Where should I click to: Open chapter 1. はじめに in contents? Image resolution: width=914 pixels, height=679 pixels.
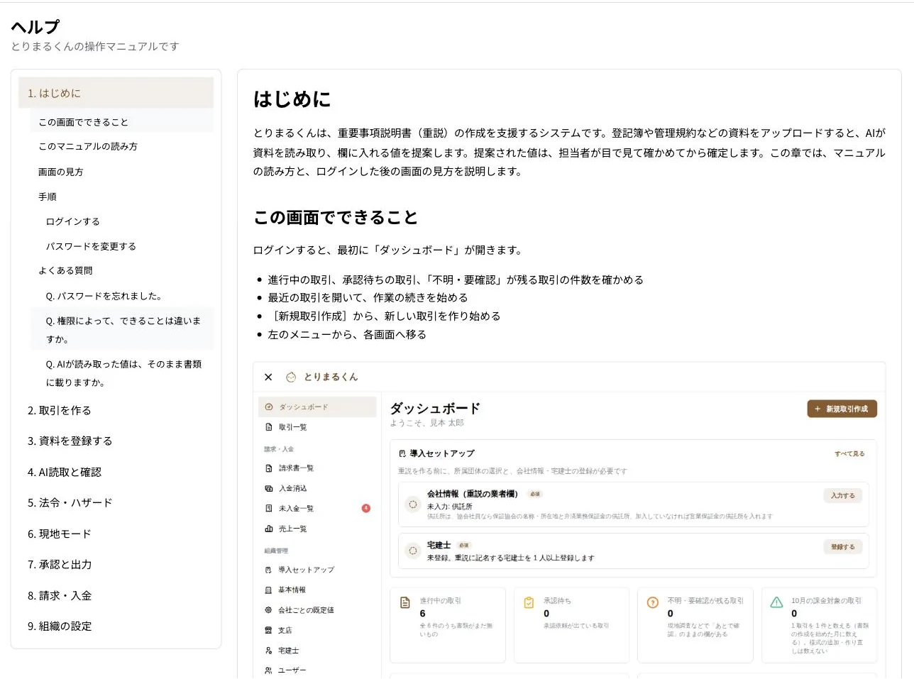point(116,93)
